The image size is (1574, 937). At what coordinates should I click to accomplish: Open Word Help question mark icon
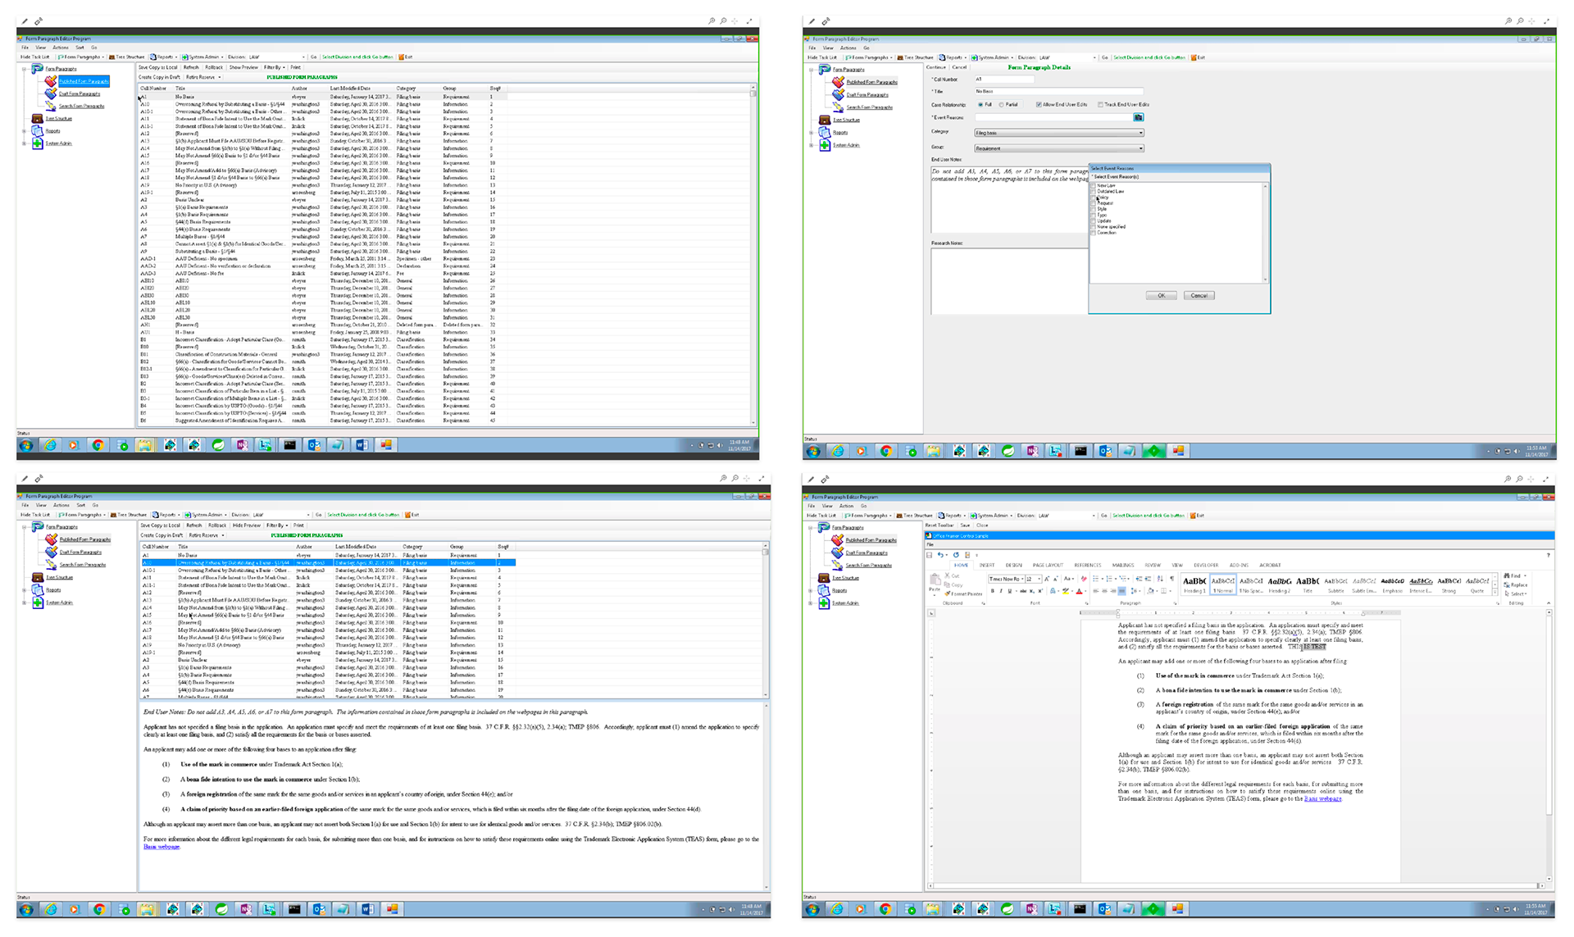point(1548,555)
